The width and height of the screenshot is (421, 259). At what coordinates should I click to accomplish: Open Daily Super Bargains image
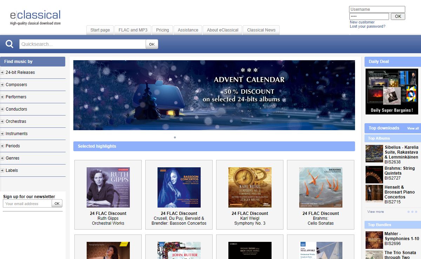[392, 91]
